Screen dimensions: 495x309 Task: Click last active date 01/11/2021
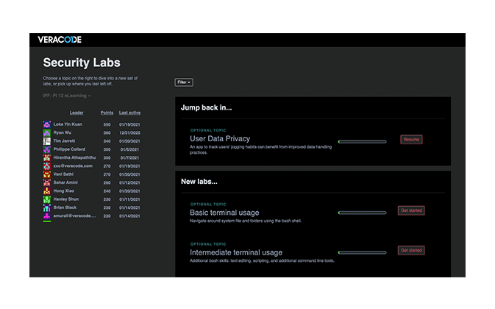click(129, 199)
